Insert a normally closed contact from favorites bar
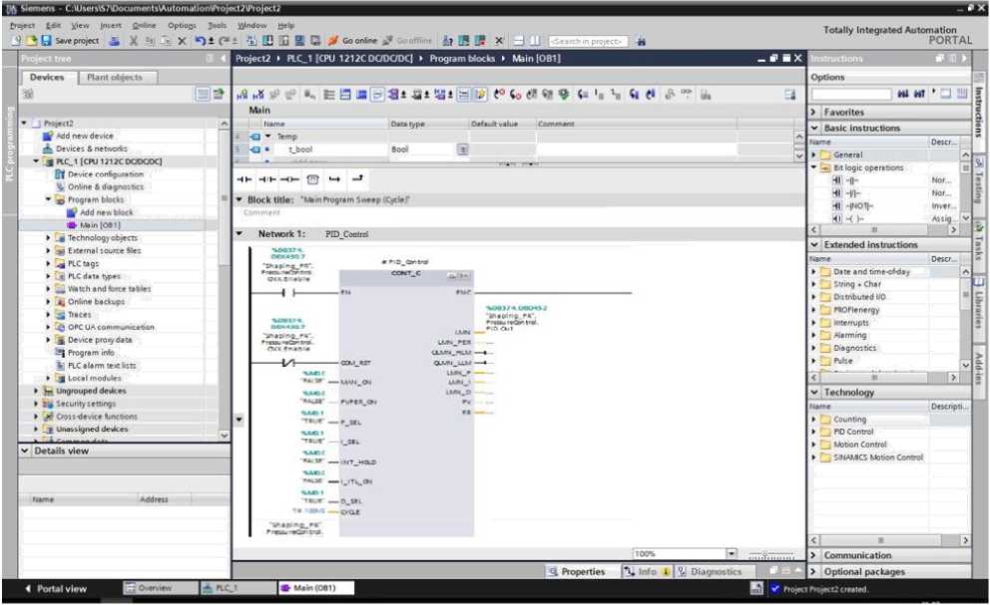Viewport: 990px width, 605px height. click(266, 179)
